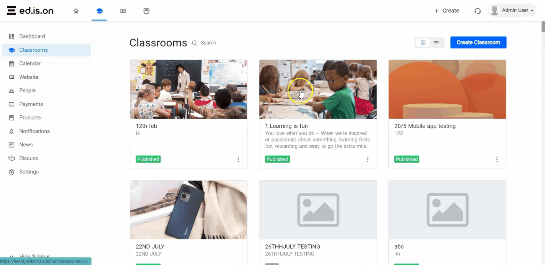The width and height of the screenshot is (545, 265).
Task: Open the headset support icon
Action: click(478, 11)
